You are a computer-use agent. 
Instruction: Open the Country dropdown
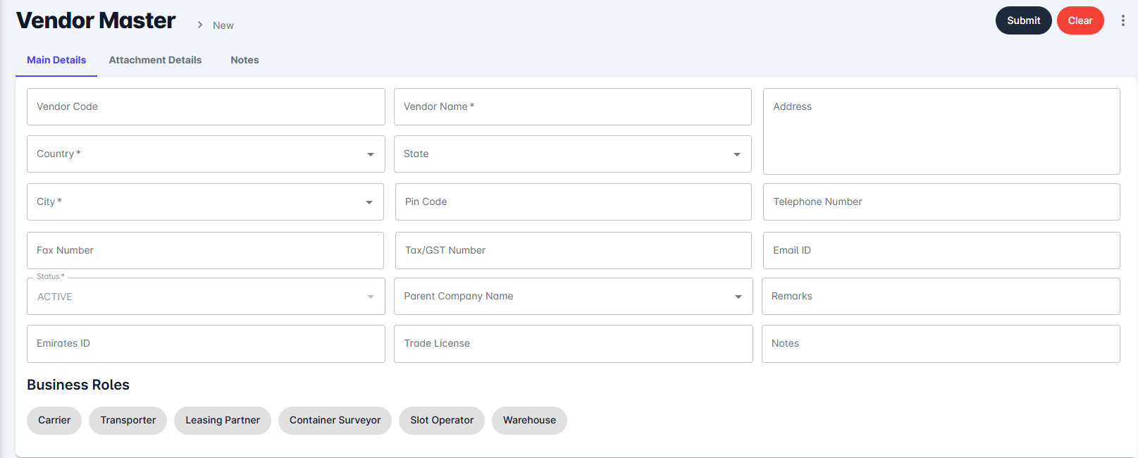[206, 154]
